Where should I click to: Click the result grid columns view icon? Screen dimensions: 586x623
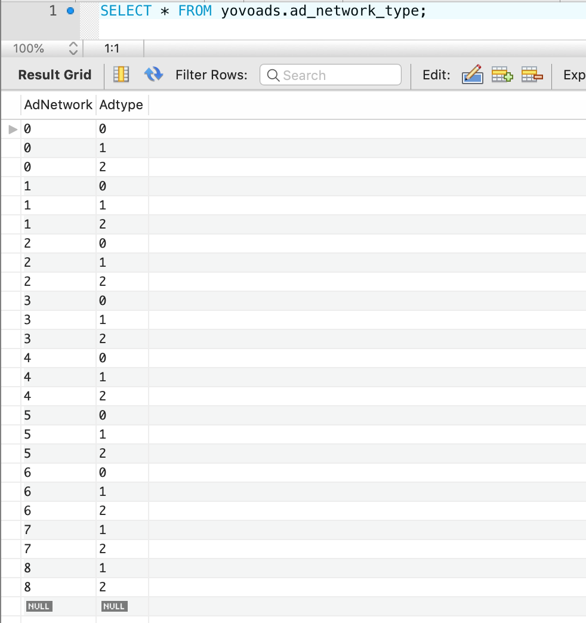tap(121, 75)
